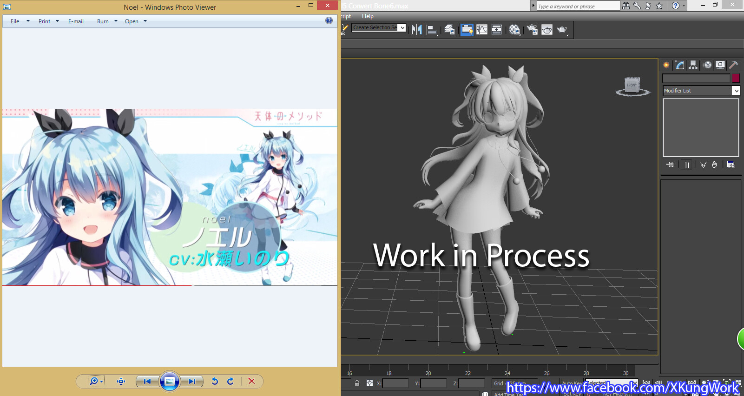Expand the arrow next to the help icon
The width and height of the screenshot is (744, 396).
pos(684,6)
